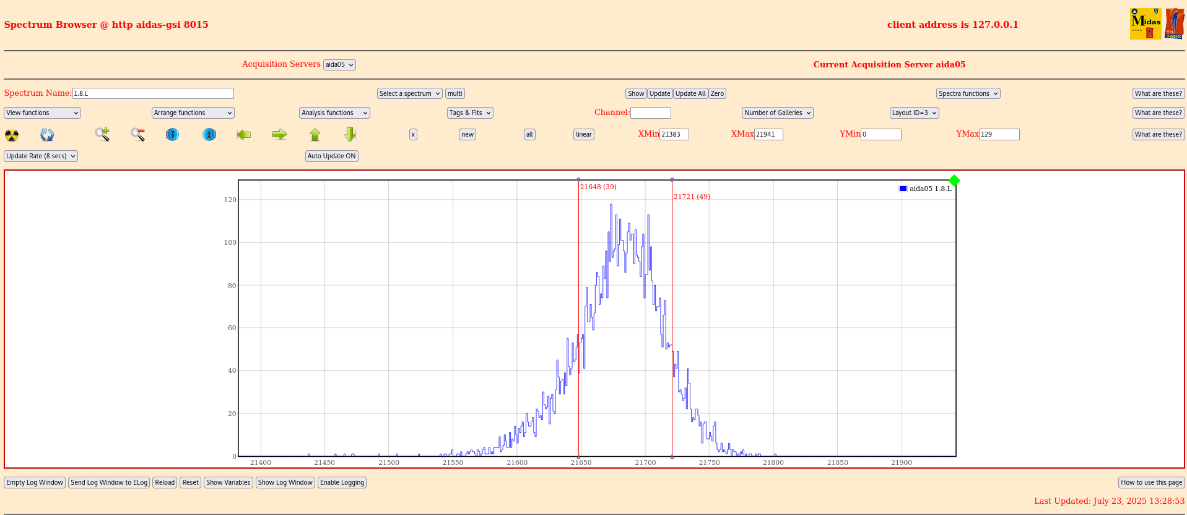Click the Midas logo icon
Viewport: 1187px width, 515px height.
tap(1146, 24)
